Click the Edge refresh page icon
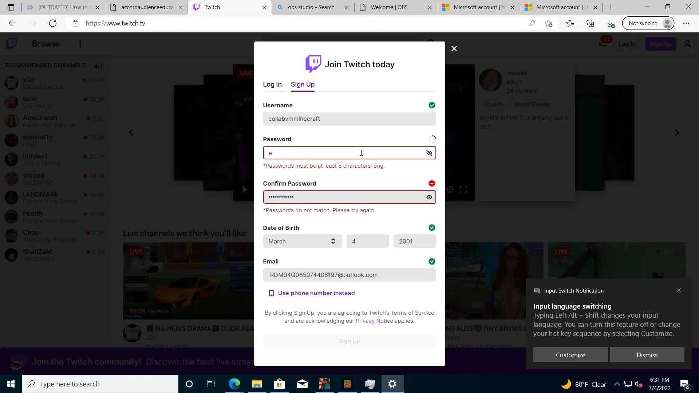 [53, 23]
